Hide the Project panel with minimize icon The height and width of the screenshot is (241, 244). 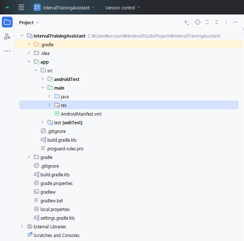235,22
